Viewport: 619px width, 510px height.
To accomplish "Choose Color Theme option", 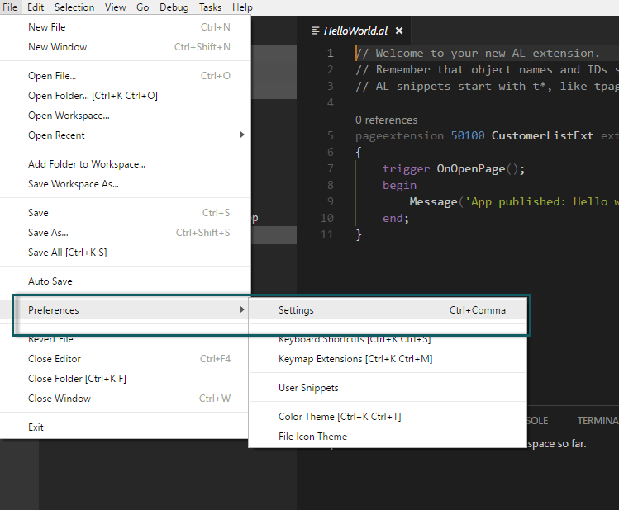I will [340, 417].
